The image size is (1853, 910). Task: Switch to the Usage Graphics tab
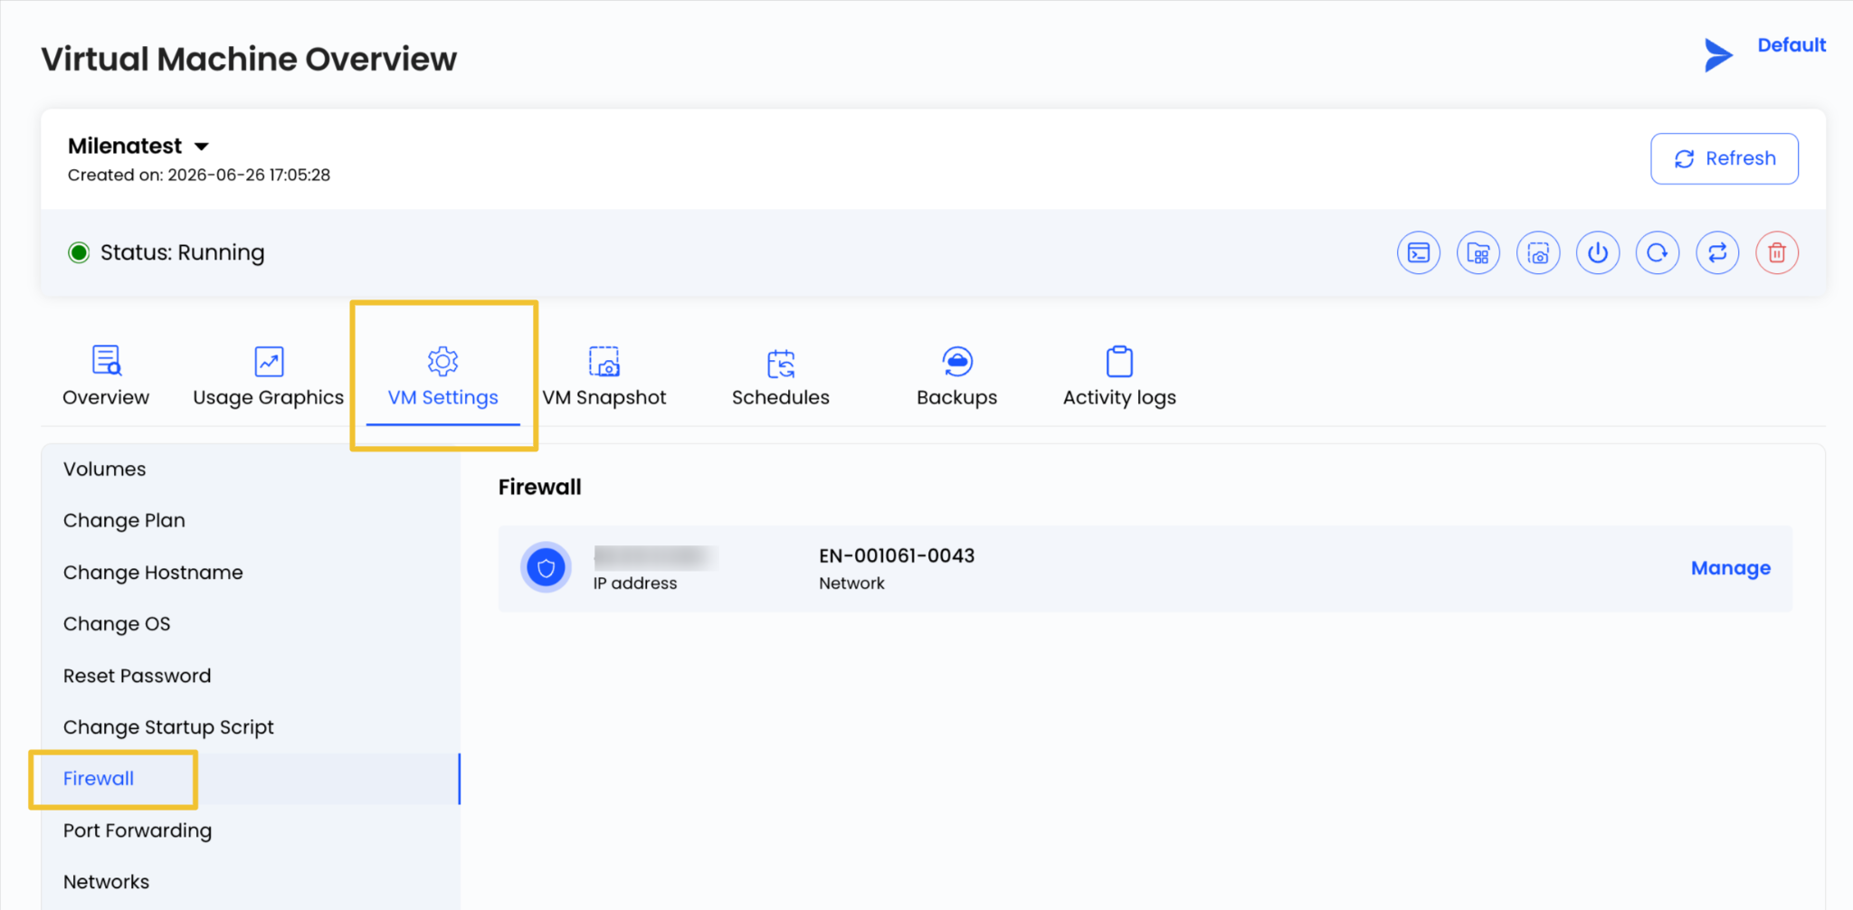coord(268,376)
